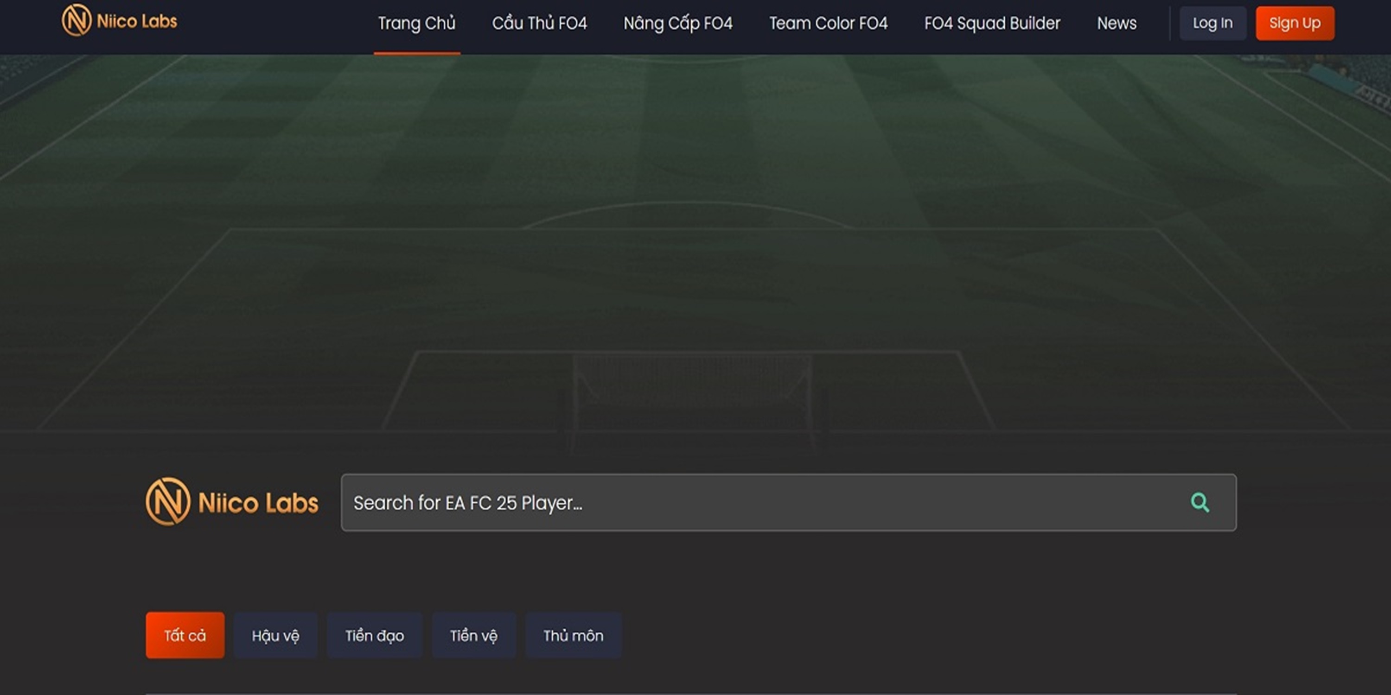Click the orange Sign Up button

tap(1295, 23)
